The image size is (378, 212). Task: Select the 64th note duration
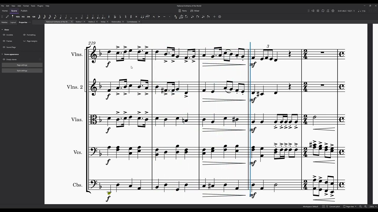pyautogui.click(x=39, y=17)
